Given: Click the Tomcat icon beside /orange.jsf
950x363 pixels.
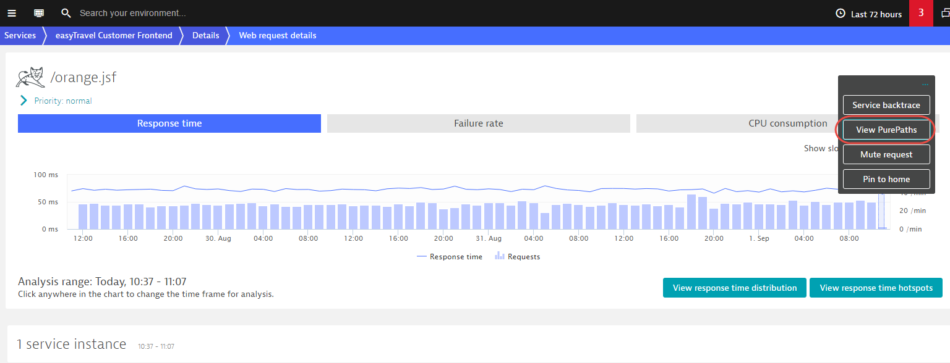Looking at the screenshot, I should pos(30,78).
